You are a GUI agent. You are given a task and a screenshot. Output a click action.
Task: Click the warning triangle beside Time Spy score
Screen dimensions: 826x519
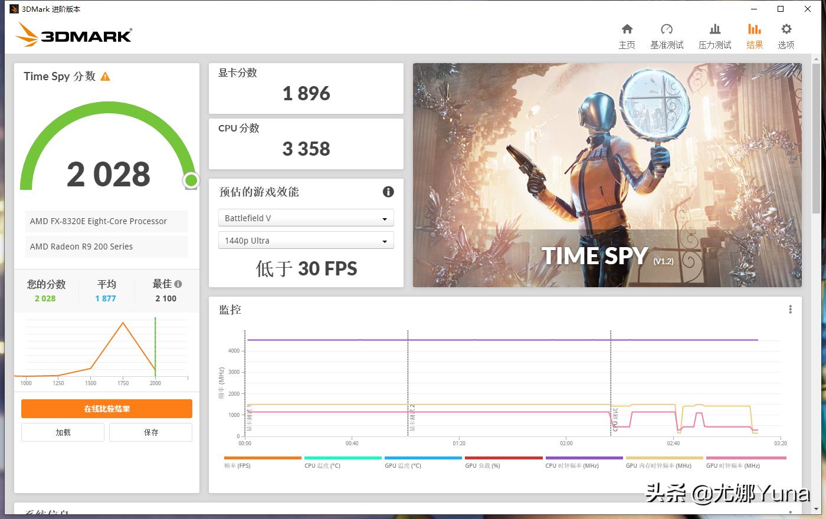pos(106,76)
